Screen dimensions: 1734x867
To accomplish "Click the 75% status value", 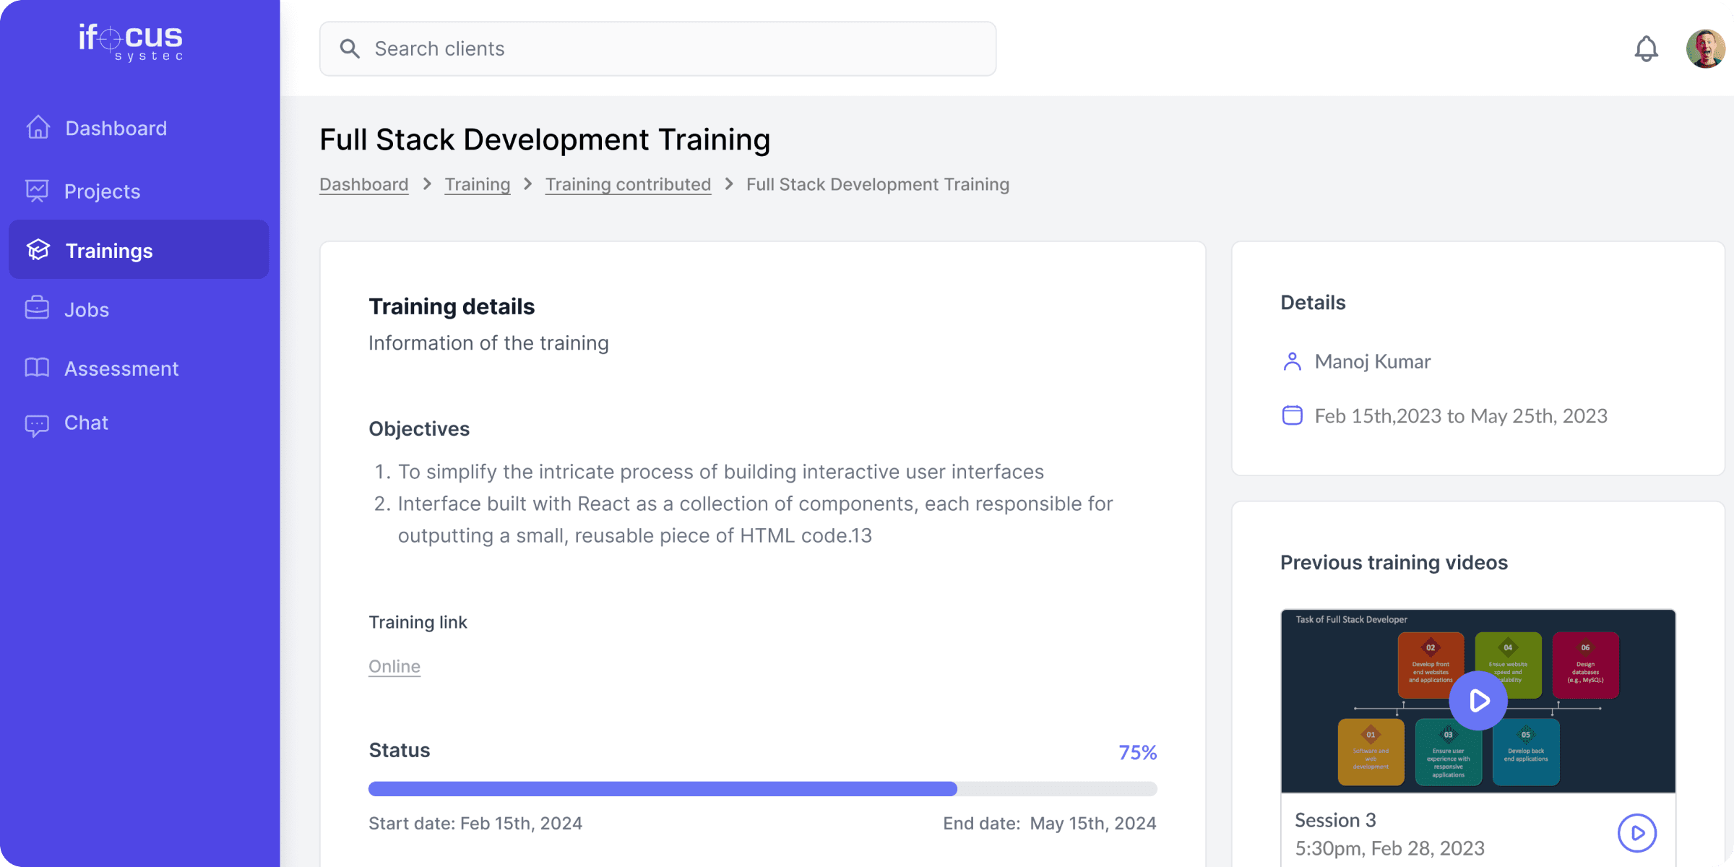I will click(x=1138, y=753).
